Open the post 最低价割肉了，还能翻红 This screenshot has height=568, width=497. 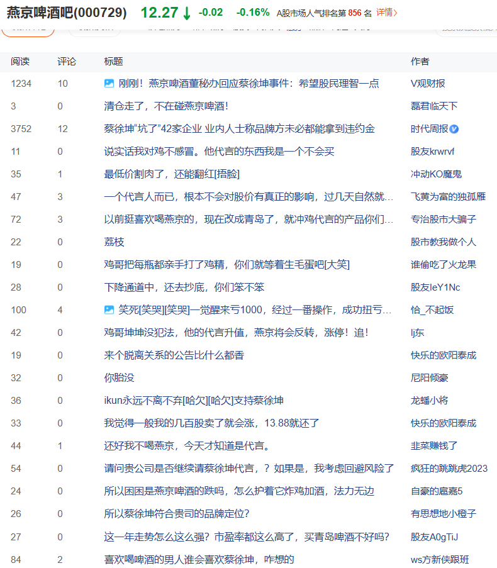point(172,174)
